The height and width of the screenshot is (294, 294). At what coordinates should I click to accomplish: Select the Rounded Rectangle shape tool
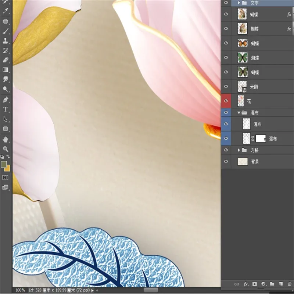click(6, 129)
